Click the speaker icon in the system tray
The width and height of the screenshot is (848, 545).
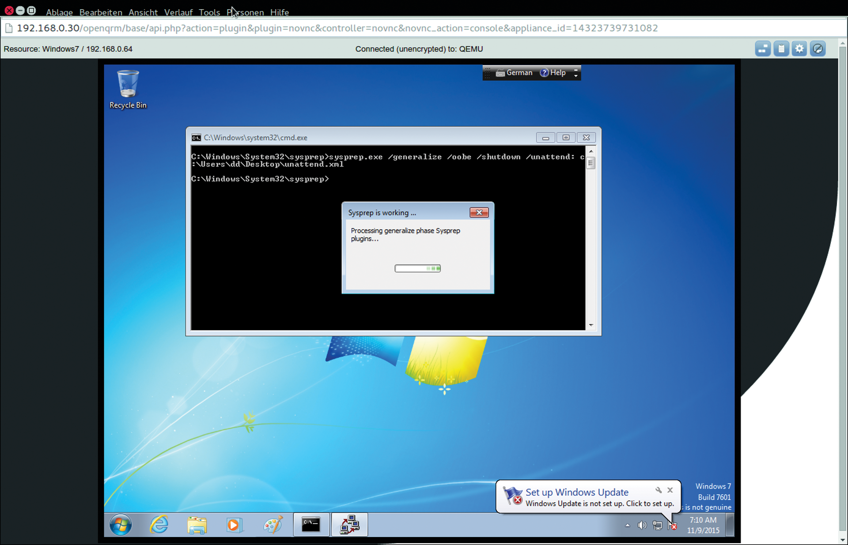coord(642,525)
